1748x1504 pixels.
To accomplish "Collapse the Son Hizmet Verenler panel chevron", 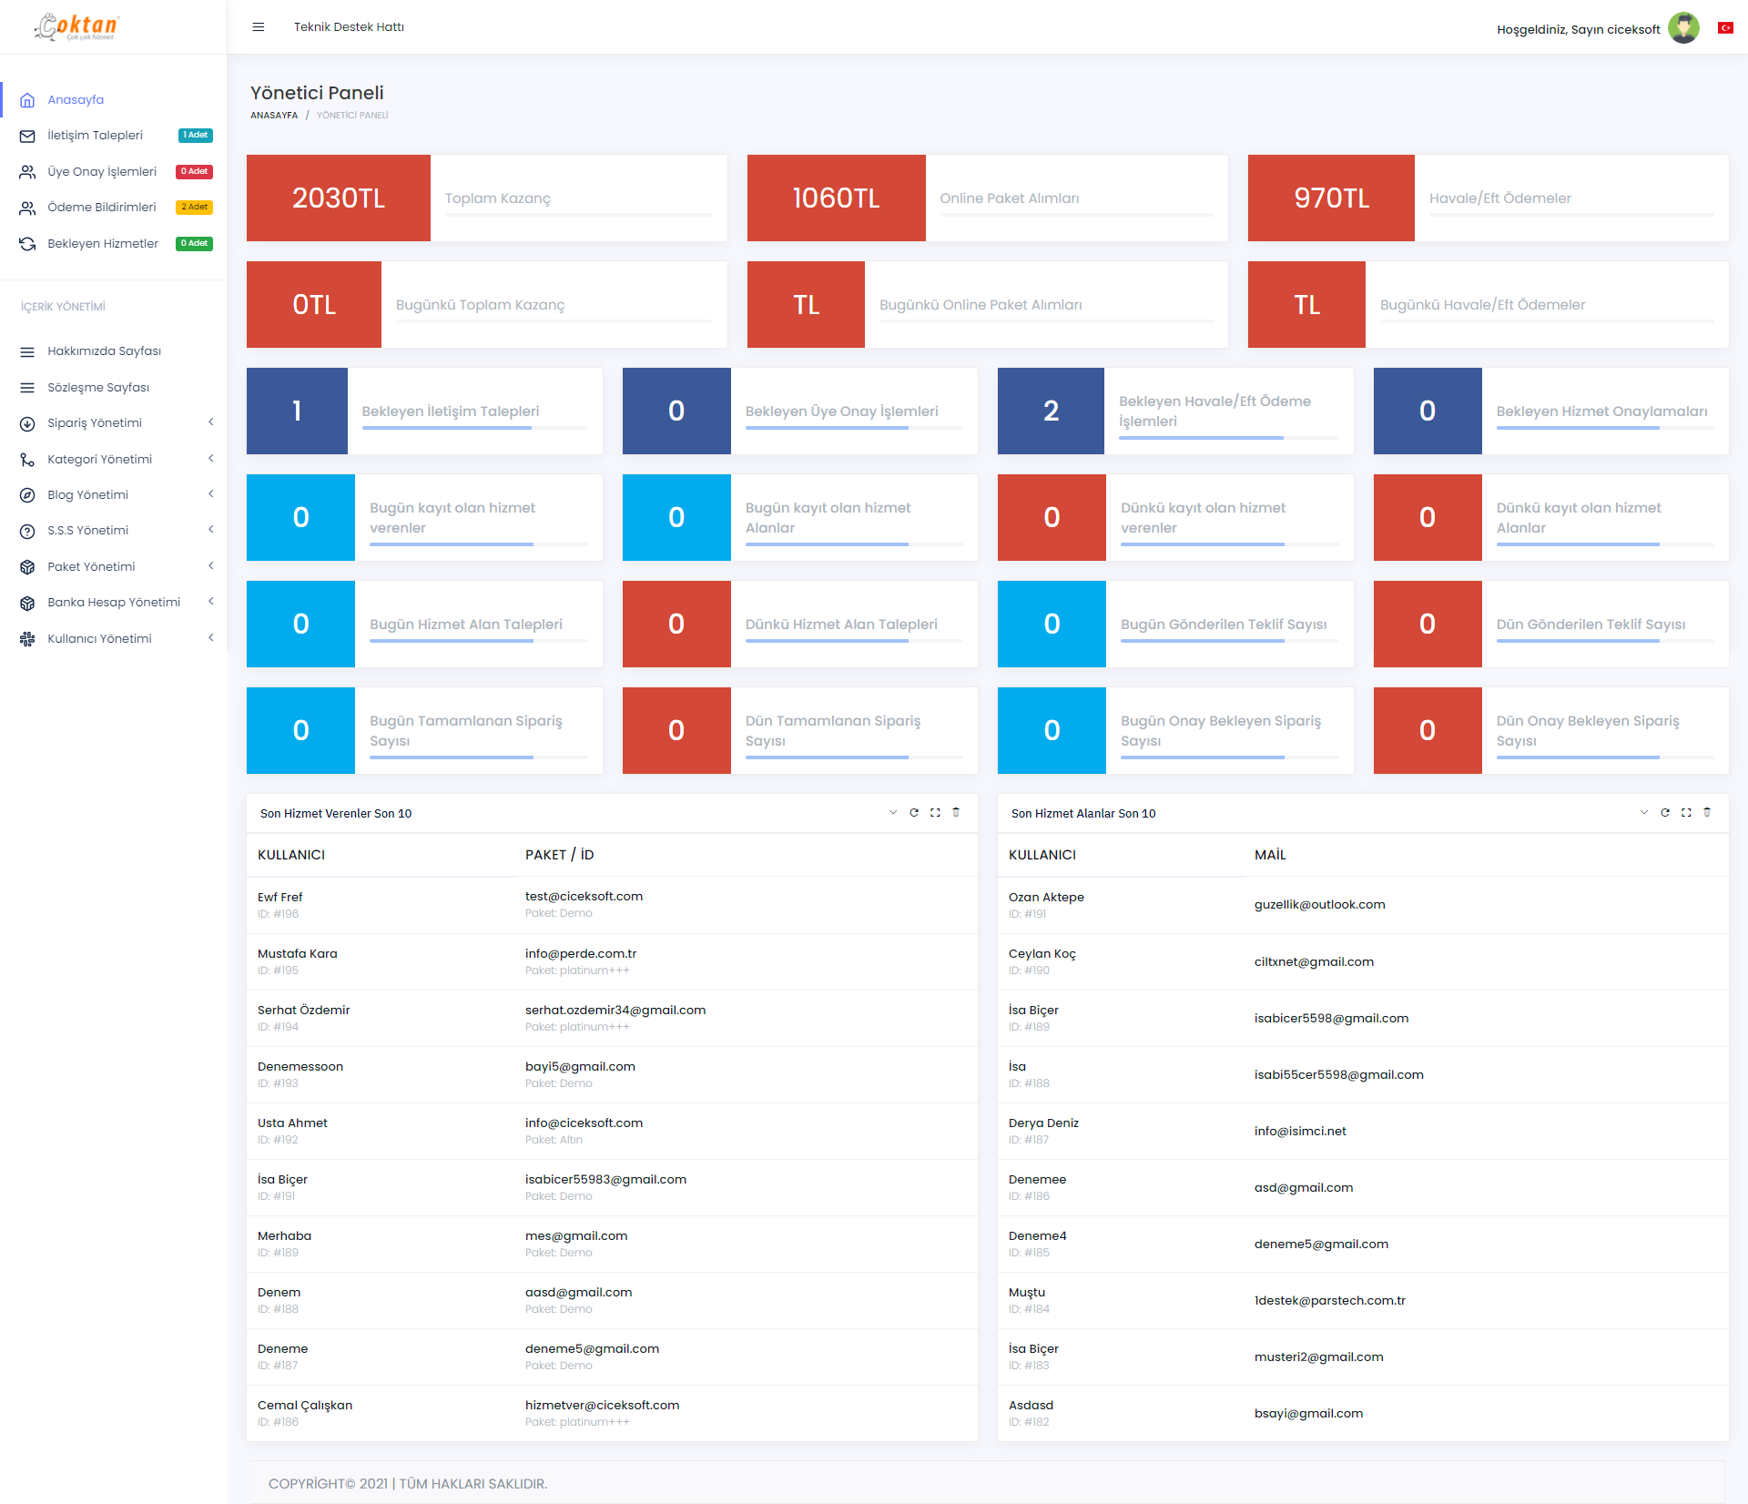I will tap(893, 812).
